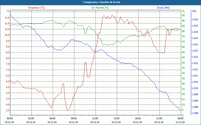Click the 6,0 tick on the temperature axis
The width and height of the screenshot is (201, 125).
click(x=8, y=81)
